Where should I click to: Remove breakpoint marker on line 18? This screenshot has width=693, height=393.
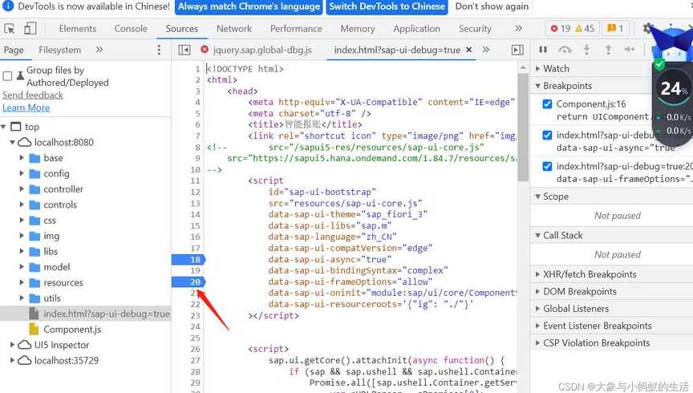coord(188,260)
